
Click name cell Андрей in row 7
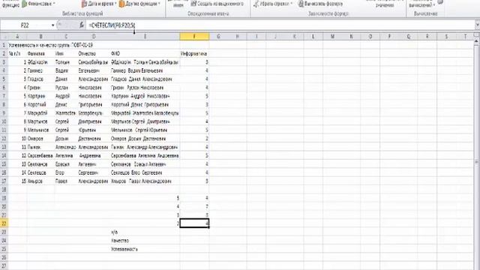(x=66, y=96)
